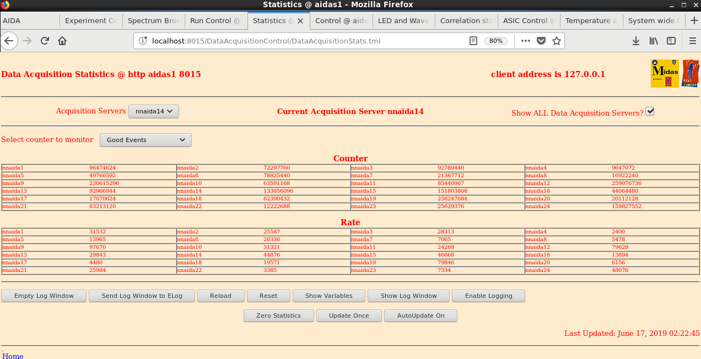Switch to the ASIC Control tab

click(x=529, y=20)
